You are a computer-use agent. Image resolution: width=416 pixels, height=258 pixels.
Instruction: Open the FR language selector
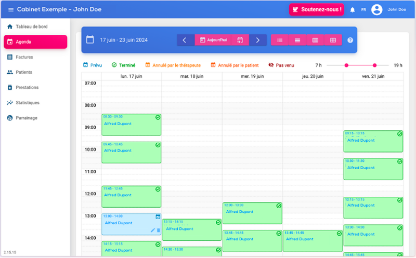click(x=363, y=10)
